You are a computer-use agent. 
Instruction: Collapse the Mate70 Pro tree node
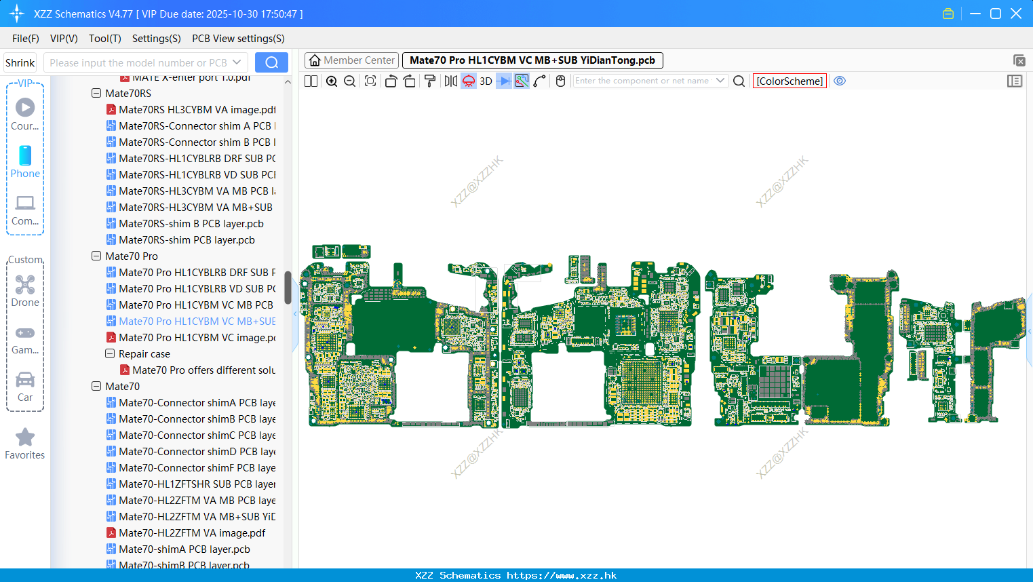[x=96, y=256]
